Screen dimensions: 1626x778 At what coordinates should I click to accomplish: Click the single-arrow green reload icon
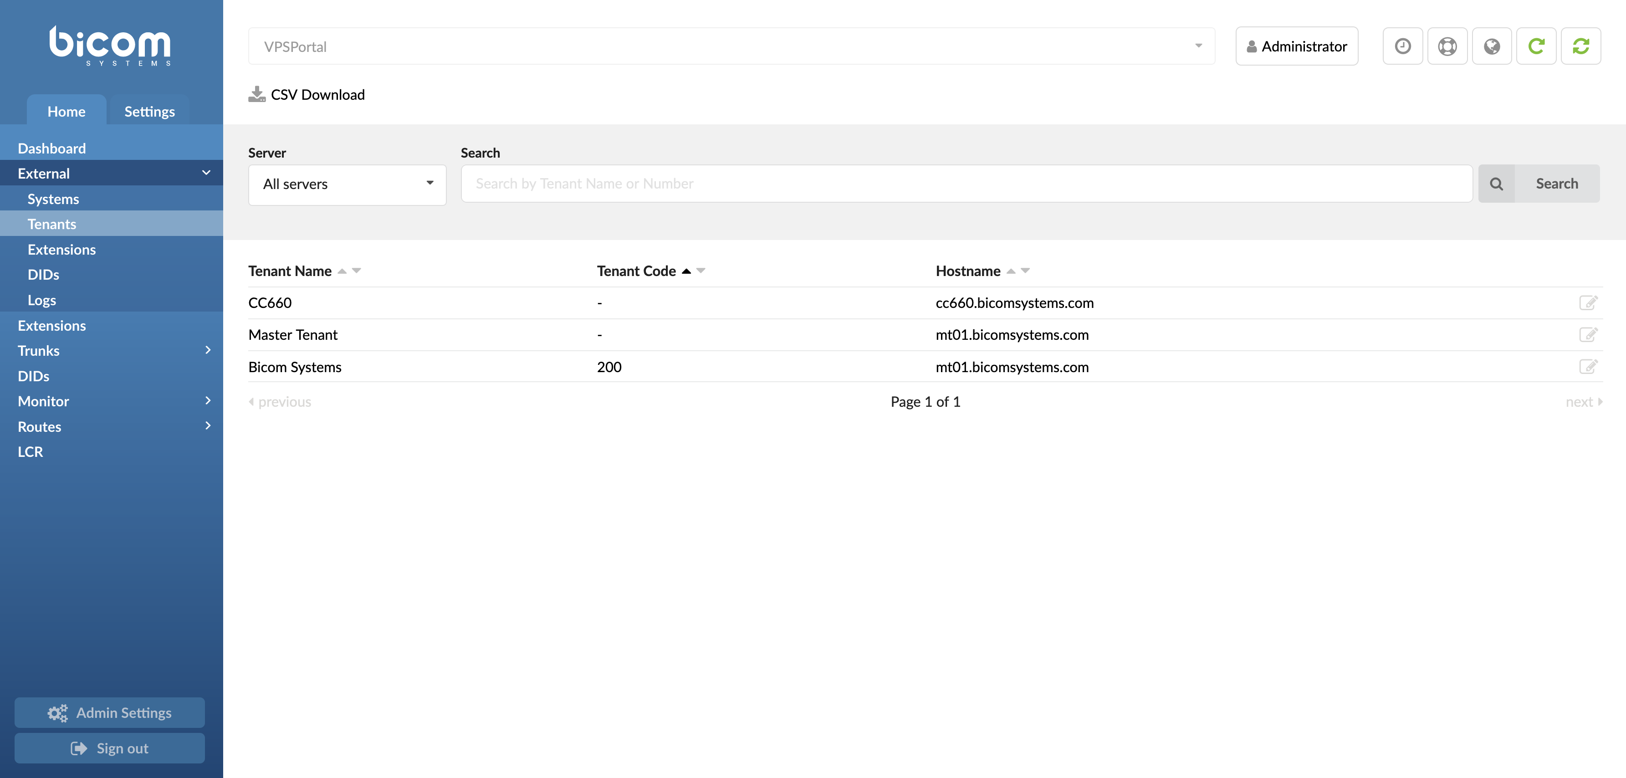coord(1536,46)
